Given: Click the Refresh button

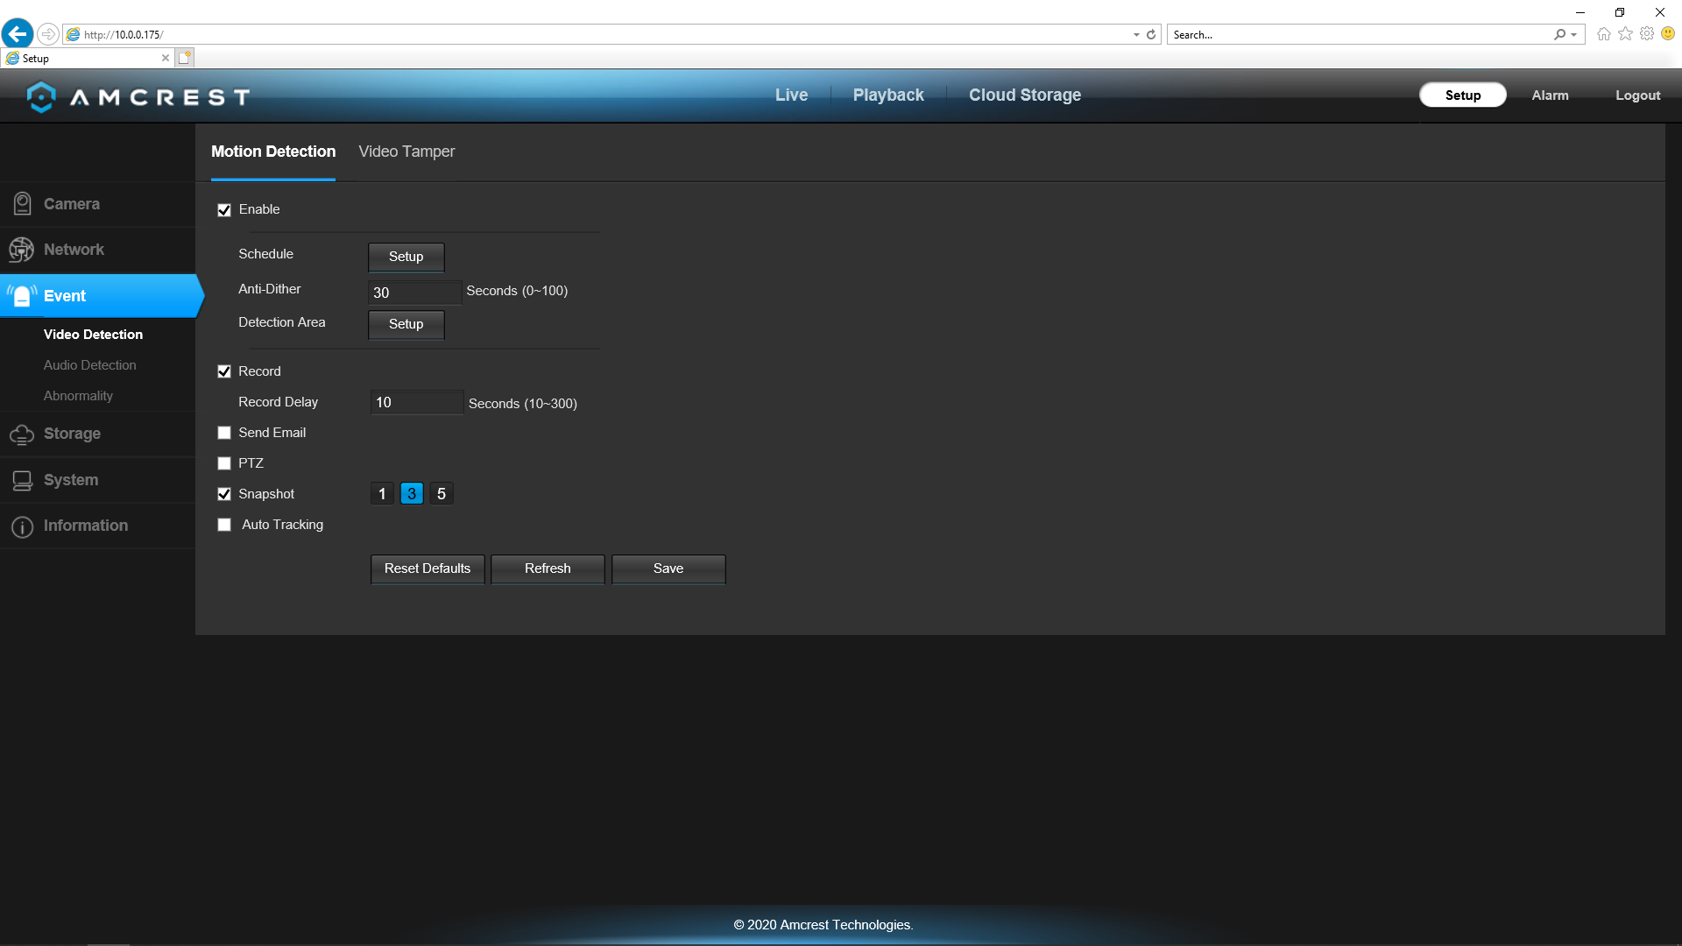Looking at the screenshot, I should coord(548,568).
